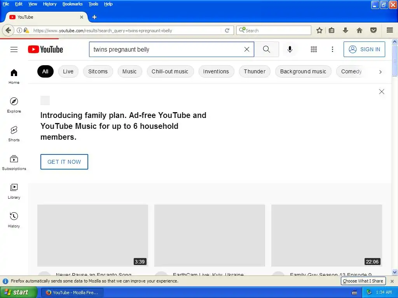Open EarthCam Live Kyiv video thumbnail
This screenshot has height=298, width=398.
click(x=209, y=236)
